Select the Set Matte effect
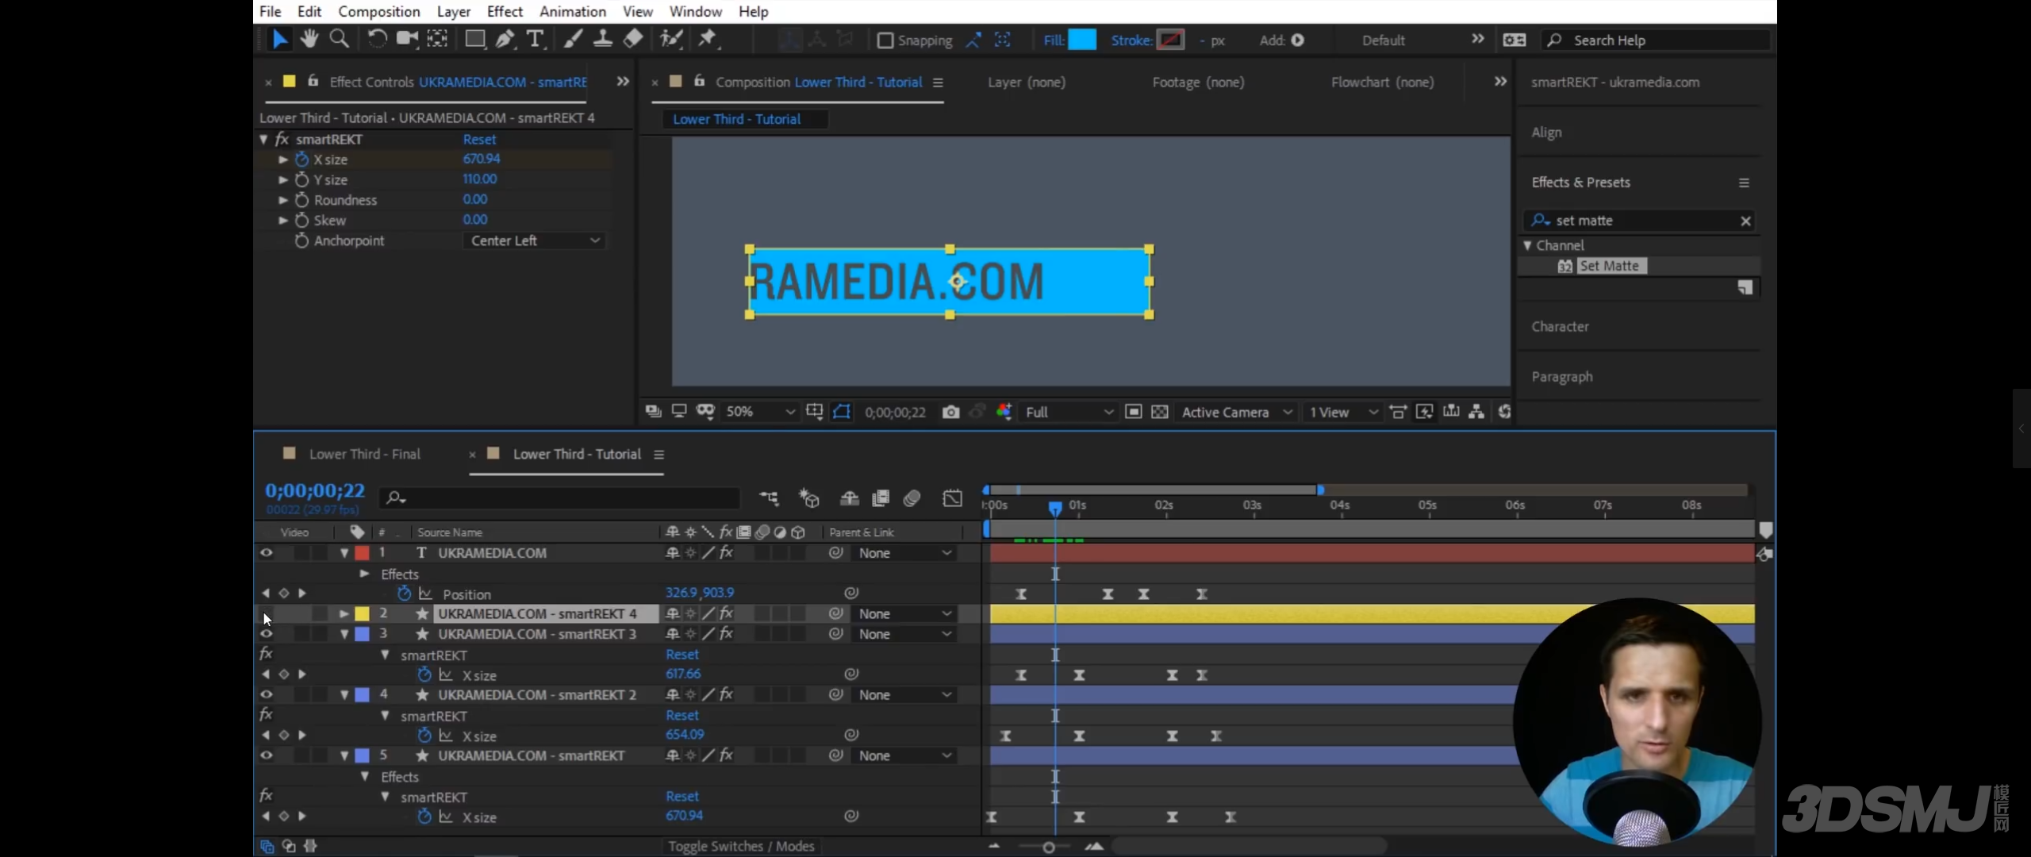 point(1609,267)
